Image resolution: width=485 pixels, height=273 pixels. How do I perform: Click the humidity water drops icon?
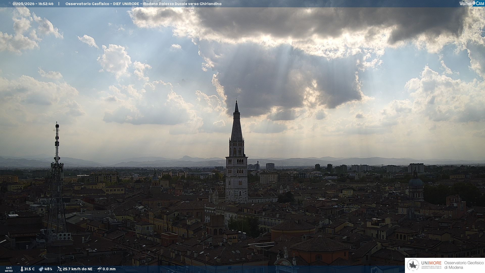coord(41,269)
